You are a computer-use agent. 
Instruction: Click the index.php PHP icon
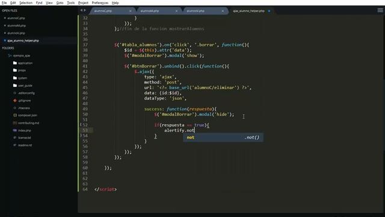coord(14,130)
